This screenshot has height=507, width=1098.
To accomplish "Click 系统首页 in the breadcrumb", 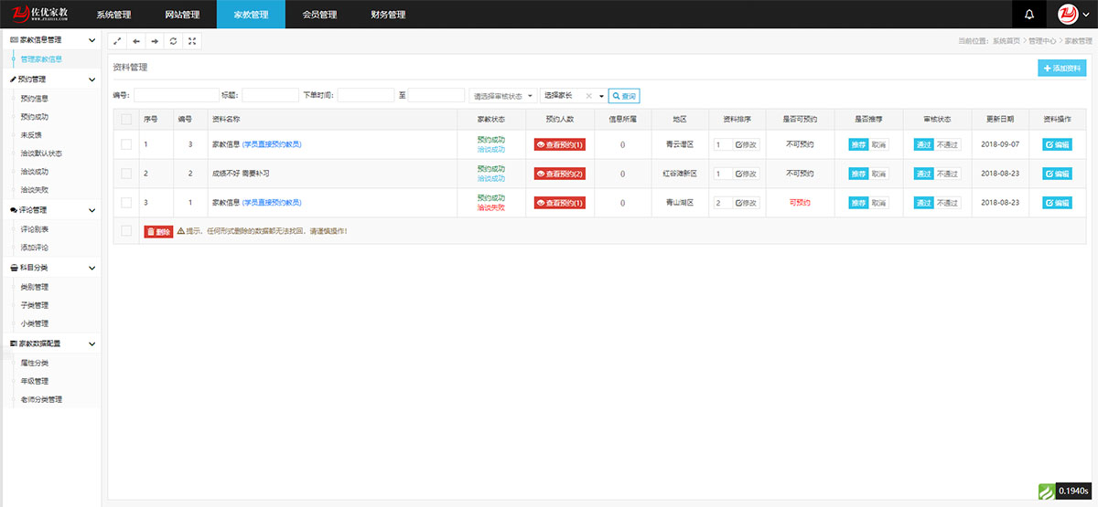I will point(1006,41).
